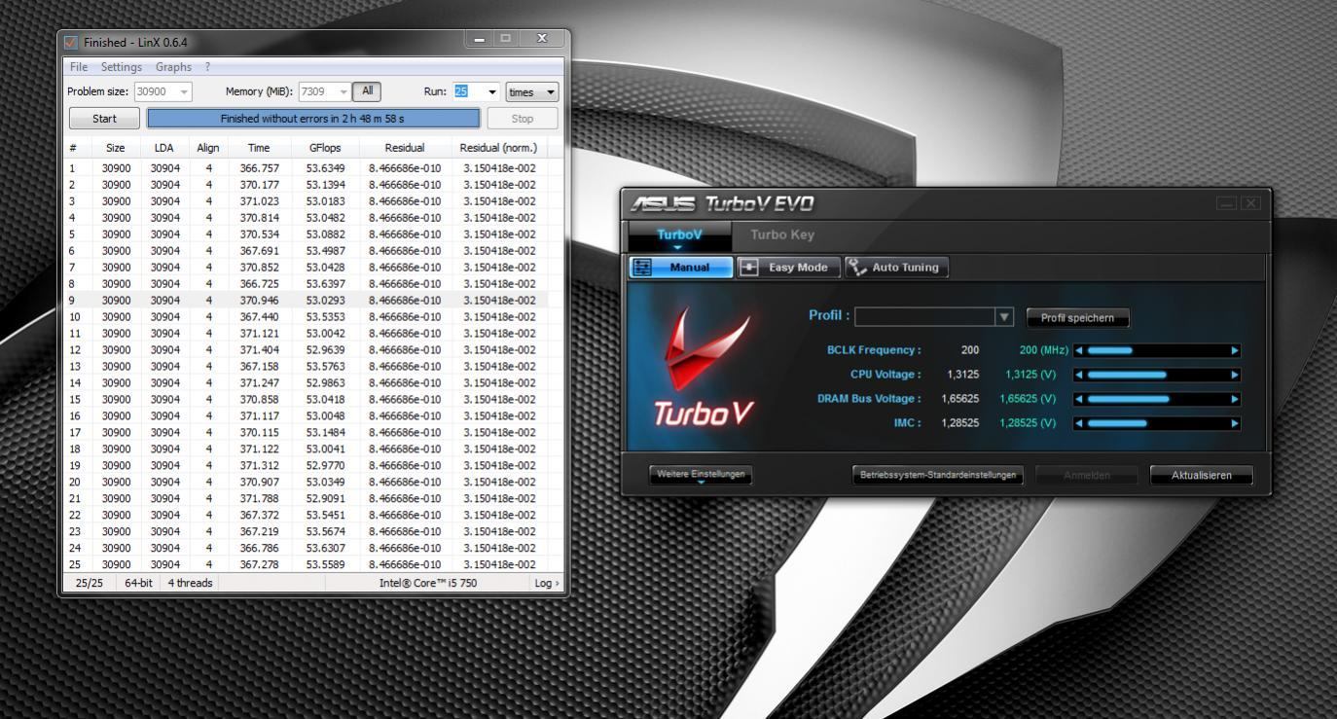
Task: Expand Weitere Einstellungen in TurboV
Action: point(701,476)
